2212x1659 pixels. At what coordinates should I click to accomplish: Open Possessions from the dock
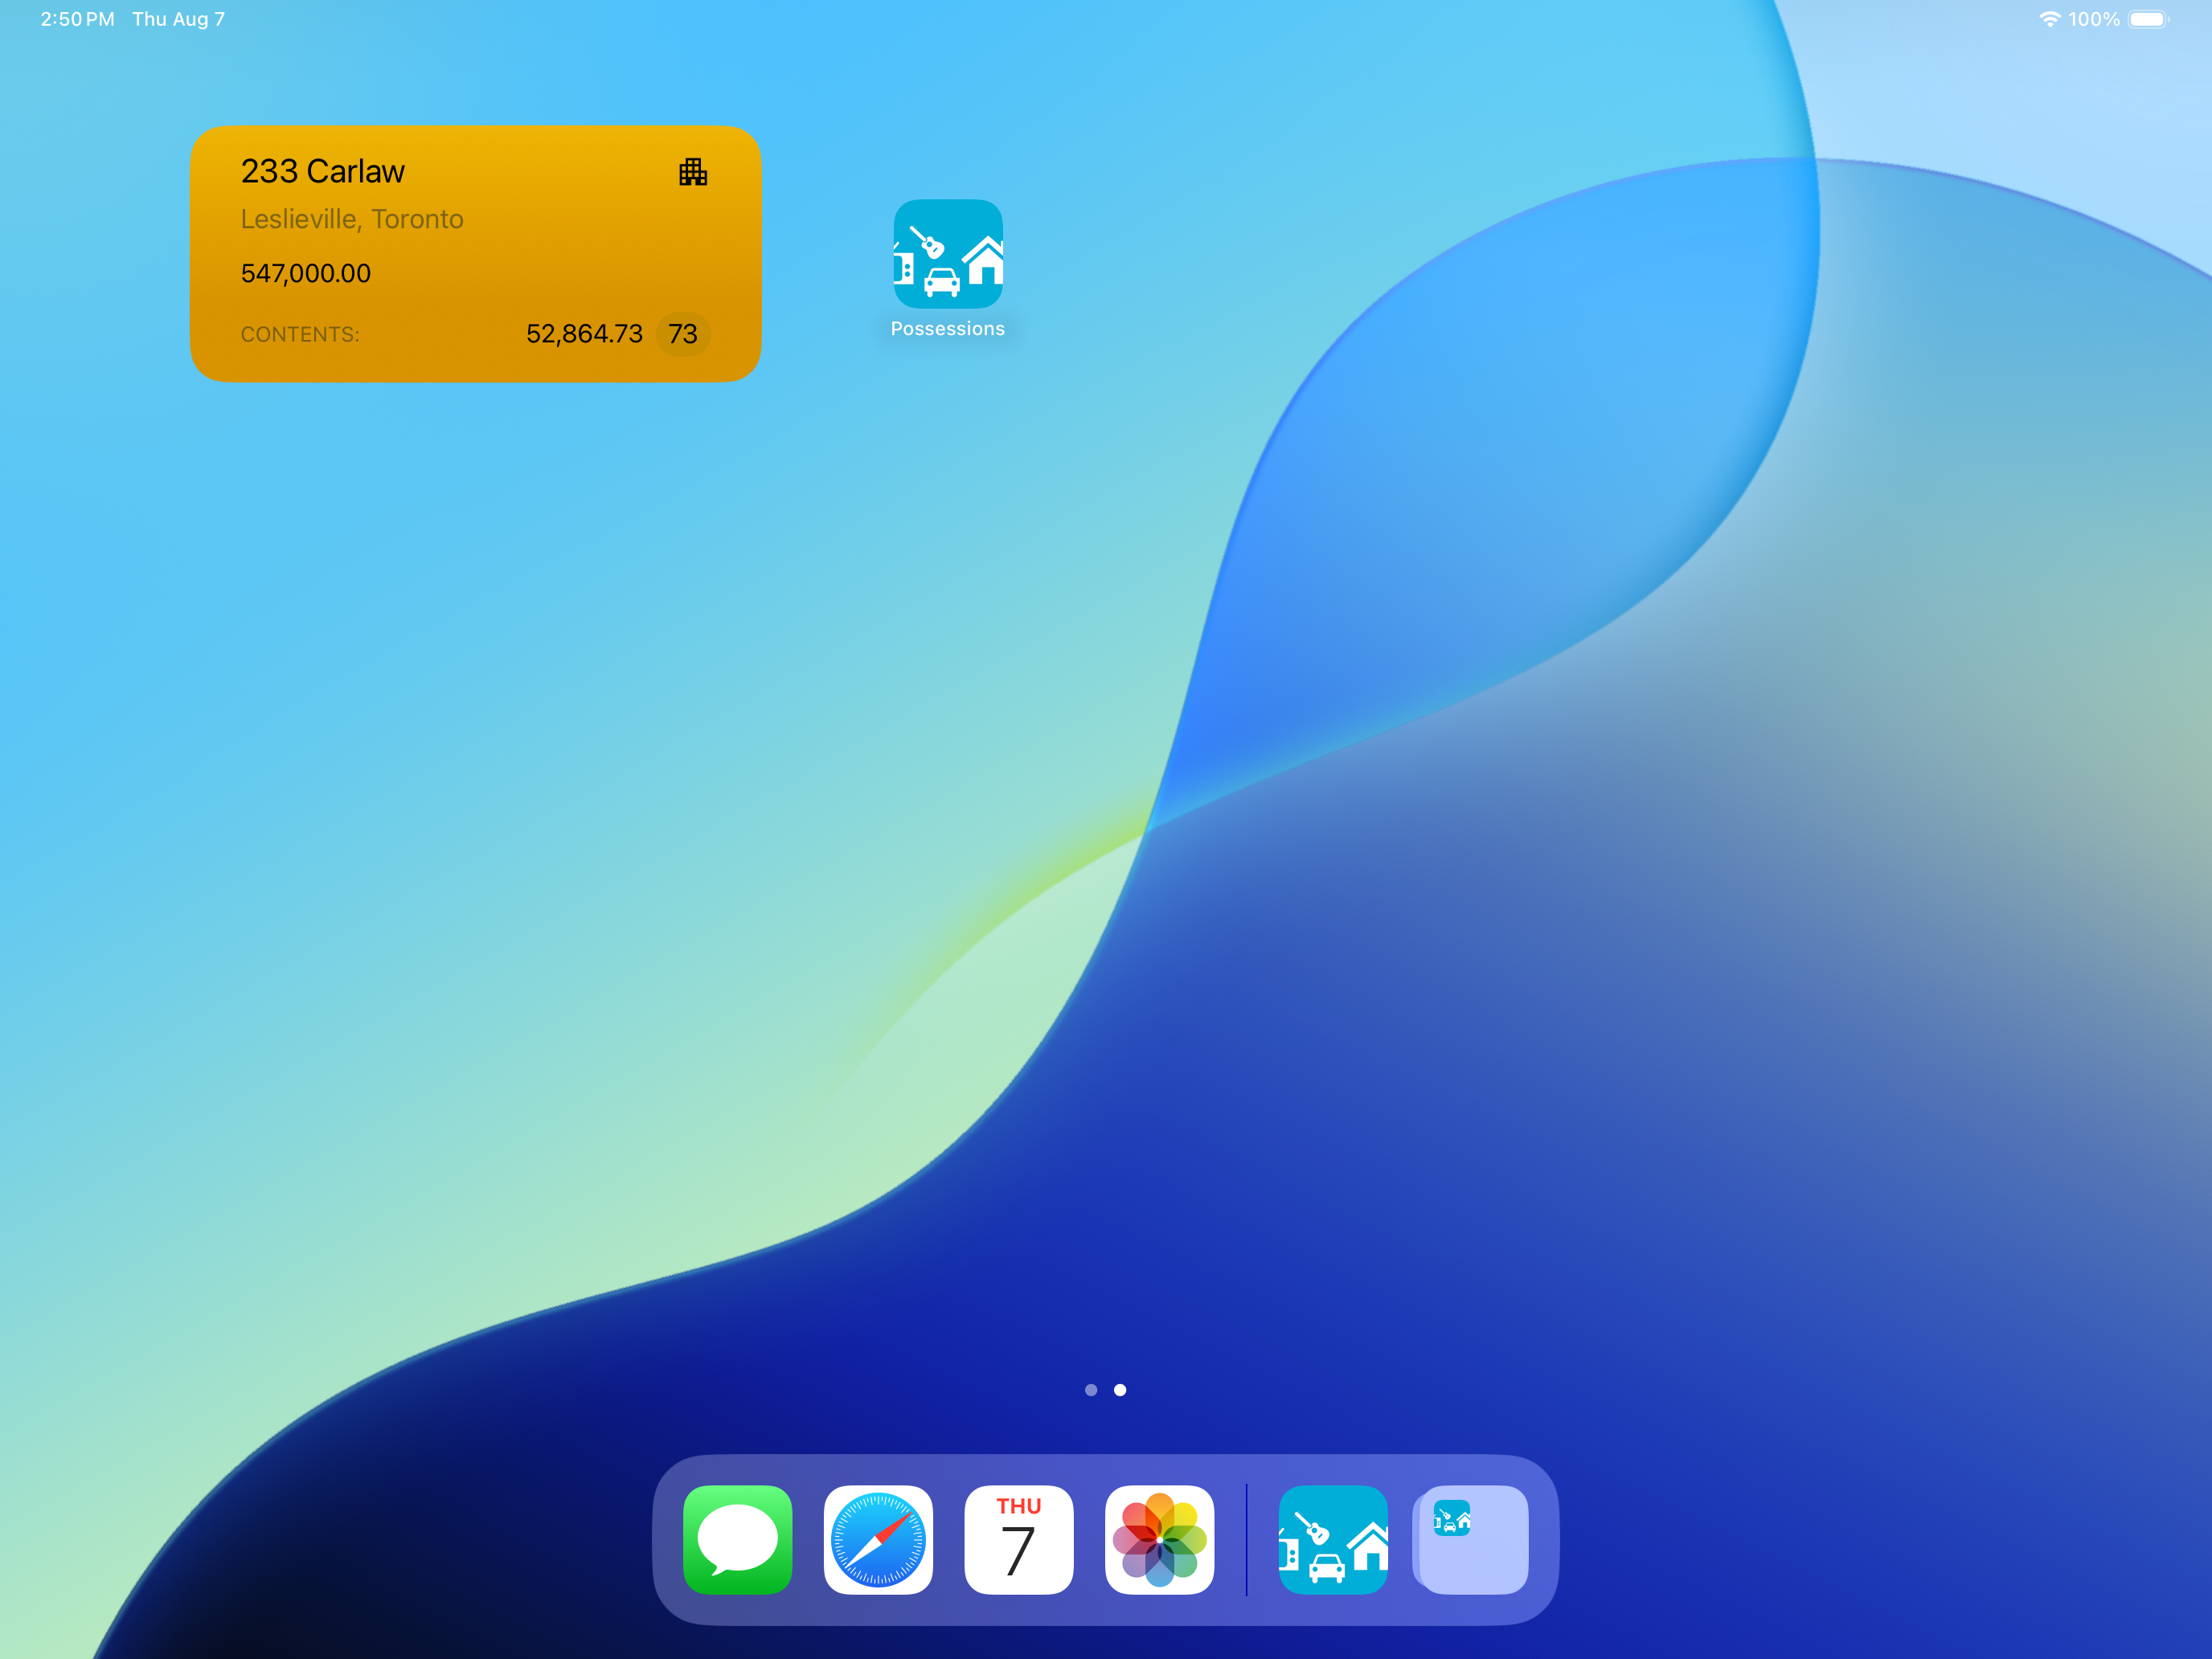click(1333, 1539)
